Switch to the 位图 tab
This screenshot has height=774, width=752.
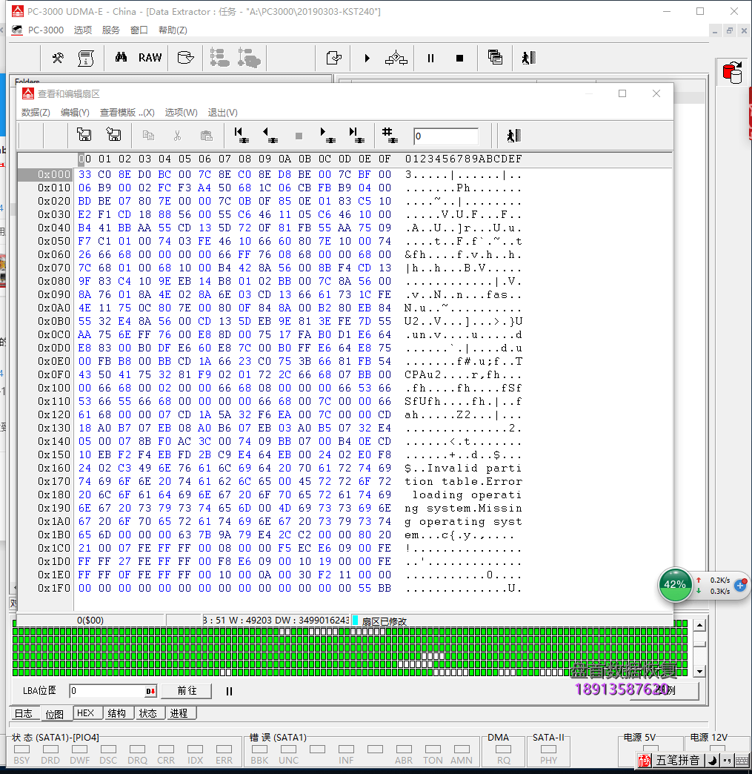point(54,714)
